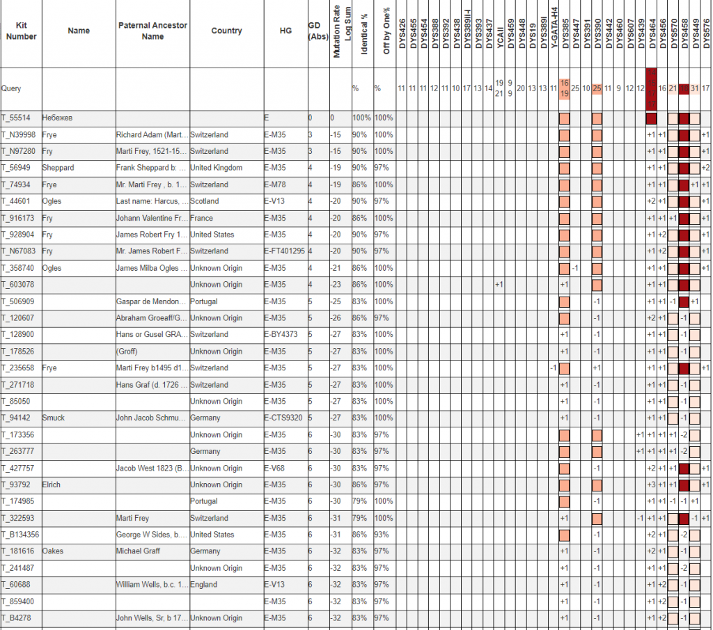Click the orange DYS385 query value cell

pyautogui.click(x=565, y=88)
